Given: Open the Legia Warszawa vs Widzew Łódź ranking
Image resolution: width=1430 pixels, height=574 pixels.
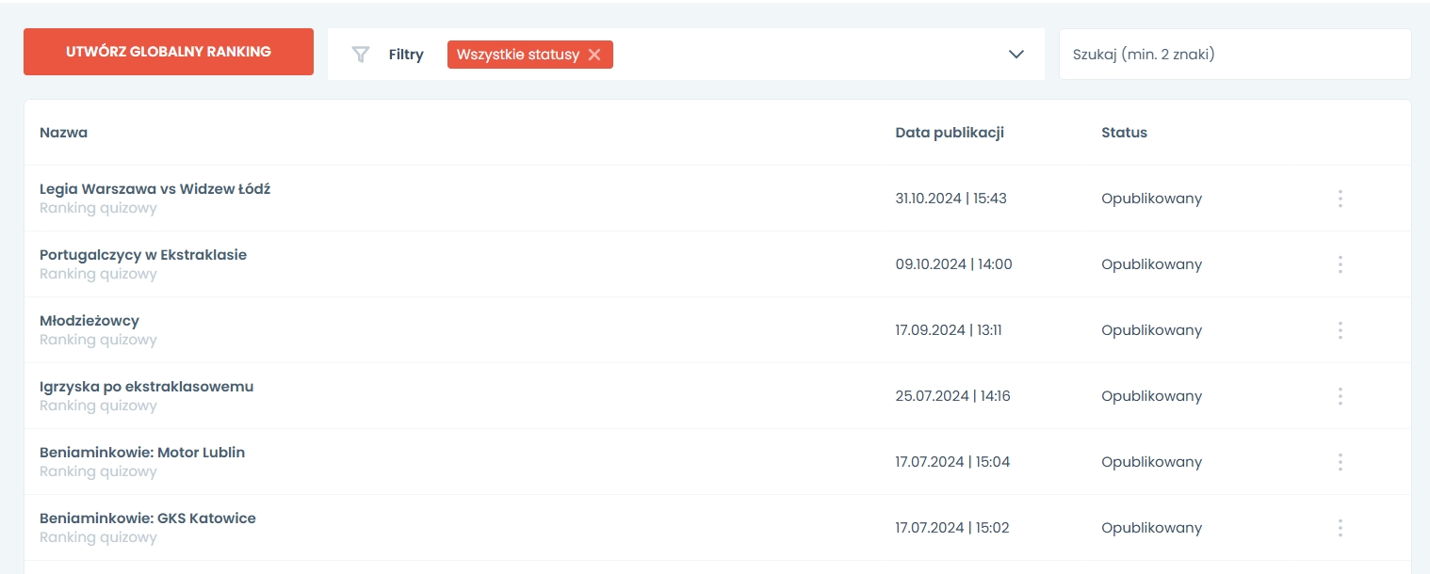Looking at the screenshot, I should (154, 189).
